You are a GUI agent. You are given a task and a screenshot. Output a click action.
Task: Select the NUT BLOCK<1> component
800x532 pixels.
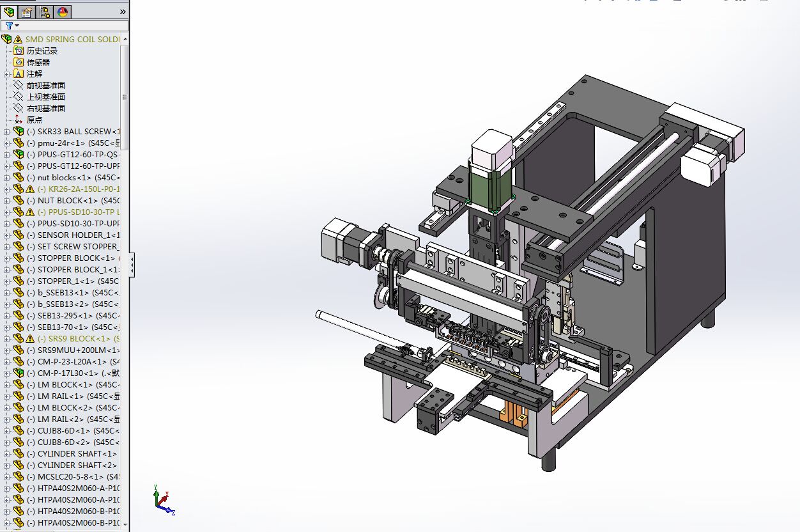point(73,200)
